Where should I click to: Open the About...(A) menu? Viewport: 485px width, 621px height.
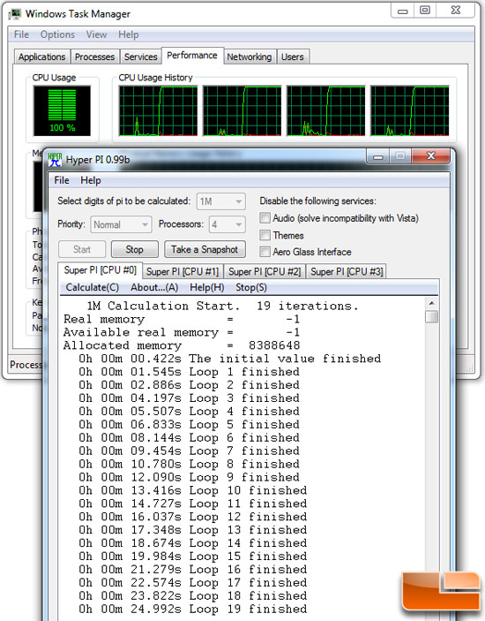tap(154, 287)
